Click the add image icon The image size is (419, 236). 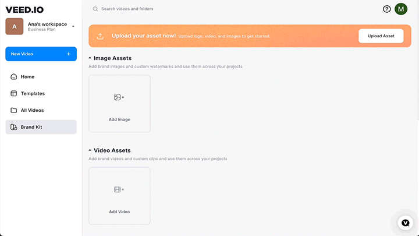click(119, 97)
